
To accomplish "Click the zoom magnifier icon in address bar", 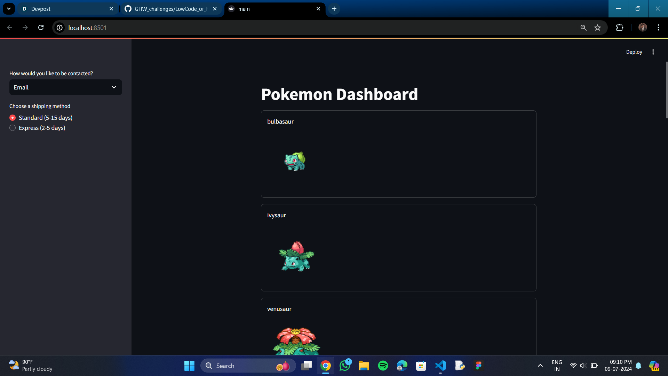I will pyautogui.click(x=583, y=28).
